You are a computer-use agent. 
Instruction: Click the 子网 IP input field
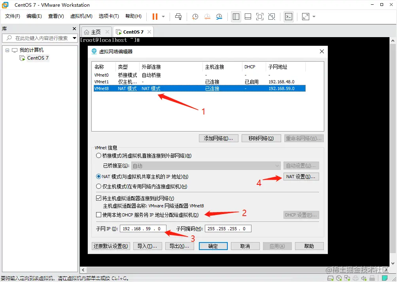(143, 229)
